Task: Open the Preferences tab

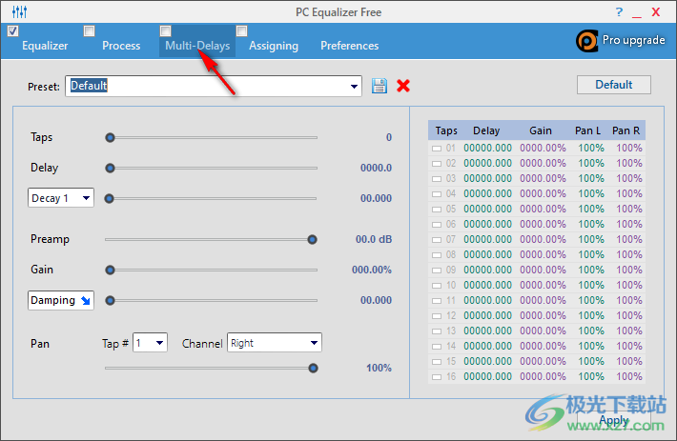Action: (349, 46)
